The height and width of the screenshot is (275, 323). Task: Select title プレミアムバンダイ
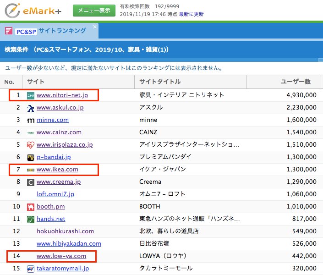pyautogui.click(x=165, y=157)
